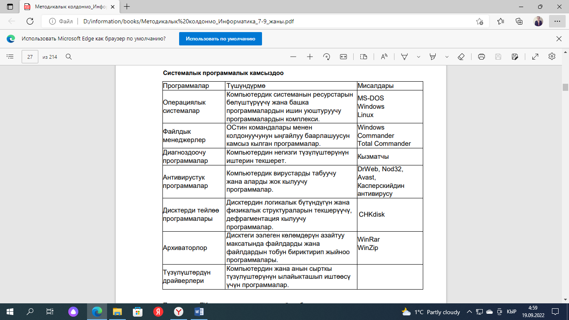Image resolution: width=569 pixels, height=320 pixels.
Task: Open PDF settings gear
Action: [552, 57]
